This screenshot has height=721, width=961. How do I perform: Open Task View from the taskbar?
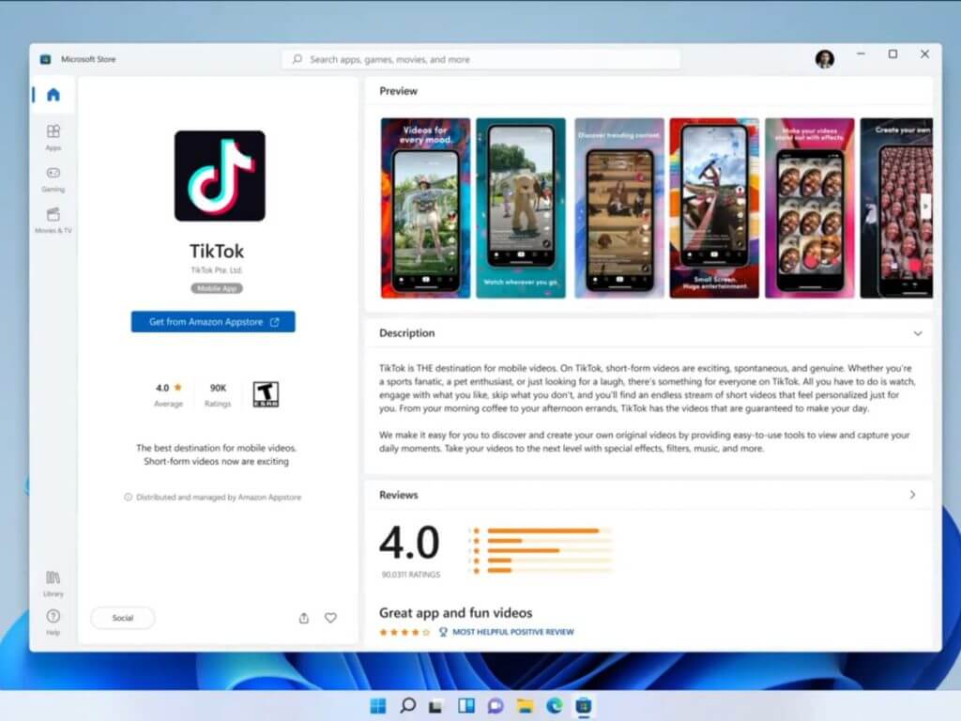435,706
